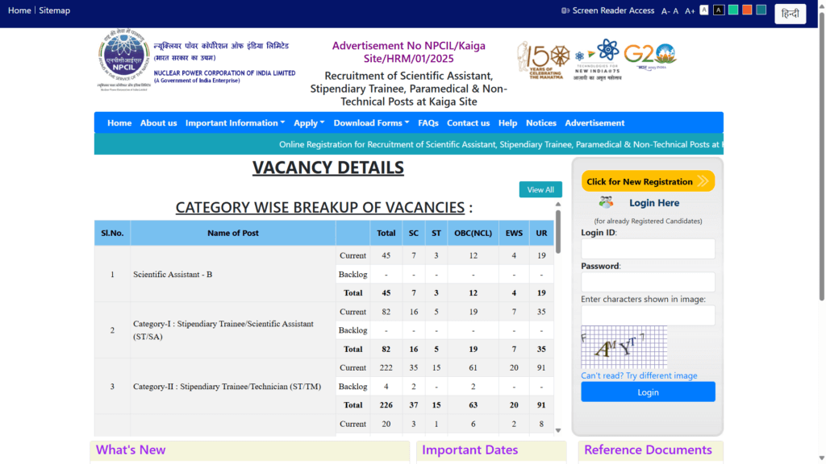
Task: Click the VACANCY DETAILS heading
Action: pos(328,168)
